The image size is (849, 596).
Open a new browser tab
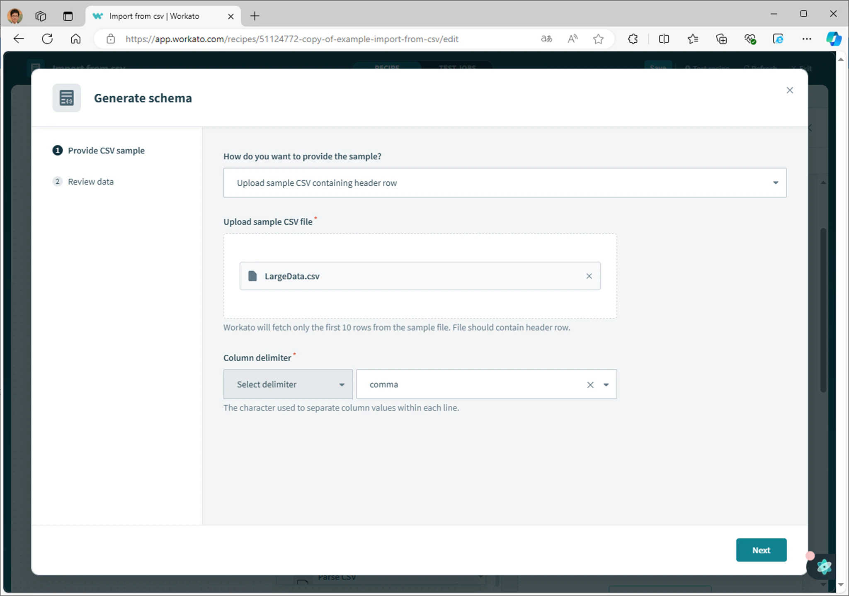[255, 16]
